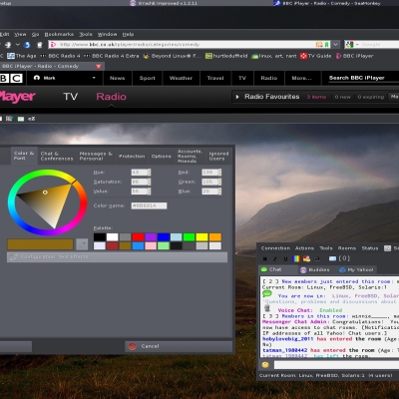Open the Window menu in browser

pyautogui.click(x=107, y=34)
